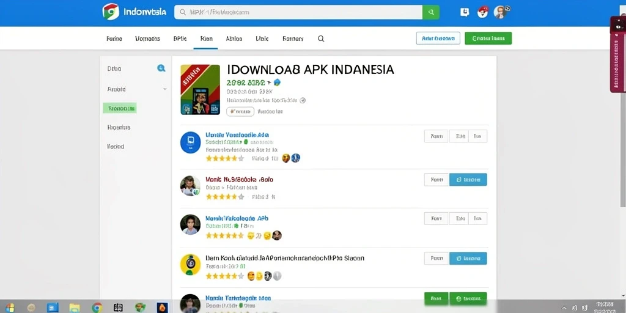
Task: Click the red ball icon in header
Action: (x=483, y=12)
